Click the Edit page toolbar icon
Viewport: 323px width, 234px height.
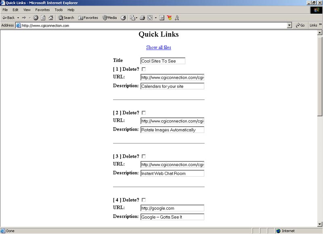coord(150,18)
